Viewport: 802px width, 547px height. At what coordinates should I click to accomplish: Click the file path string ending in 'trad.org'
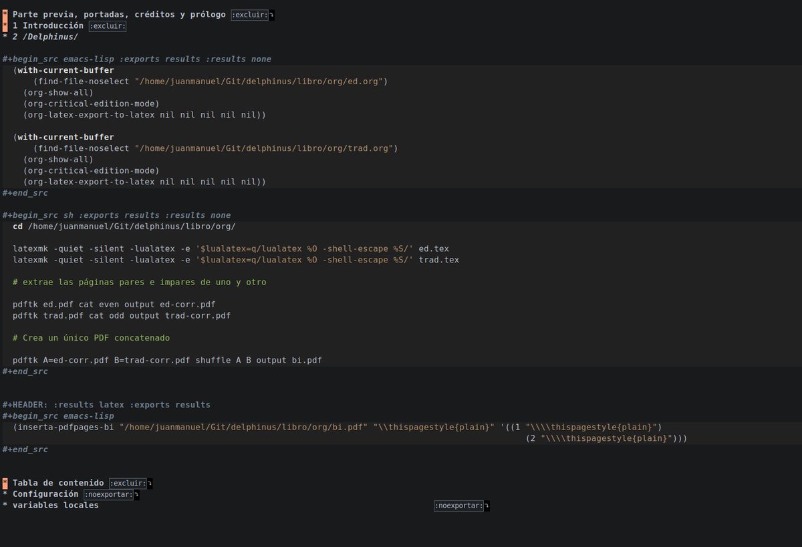coord(264,148)
